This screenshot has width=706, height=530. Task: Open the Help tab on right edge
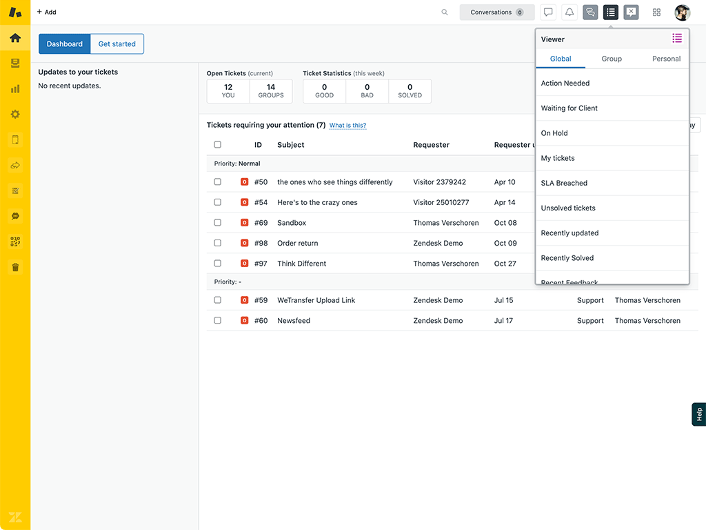click(x=699, y=414)
